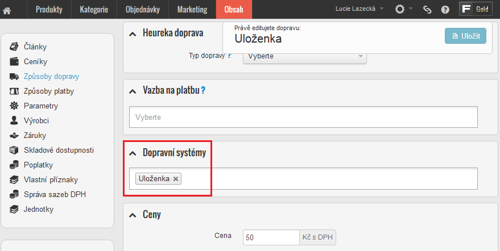Click the Kč s DPH unit label
This screenshot has width=500, height=251.
(317, 237)
